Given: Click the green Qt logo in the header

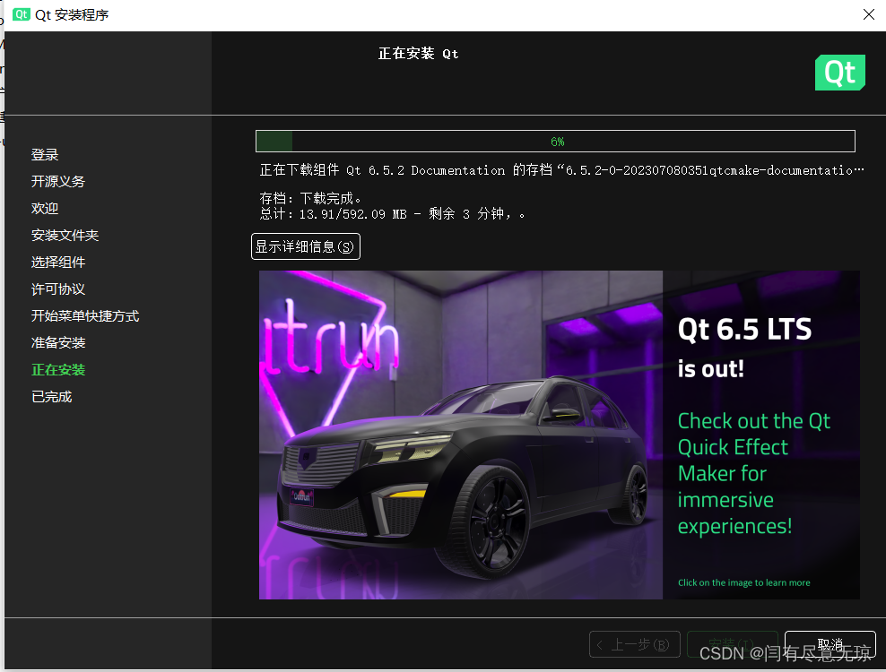Looking at the screenshot, I should [839, 73].
